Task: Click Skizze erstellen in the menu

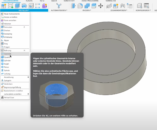Action: point(11,17)
